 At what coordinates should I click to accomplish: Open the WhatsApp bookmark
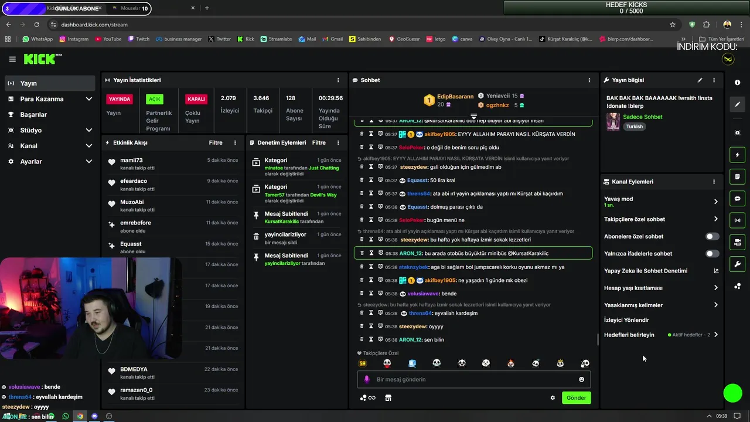point(37,39)
